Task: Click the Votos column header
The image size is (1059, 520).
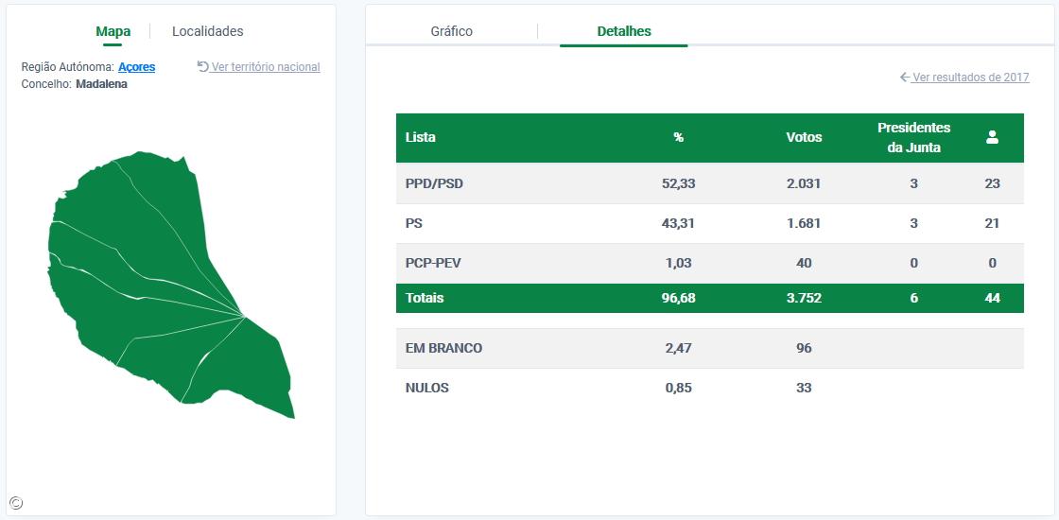Action: (x=804, y=137)
